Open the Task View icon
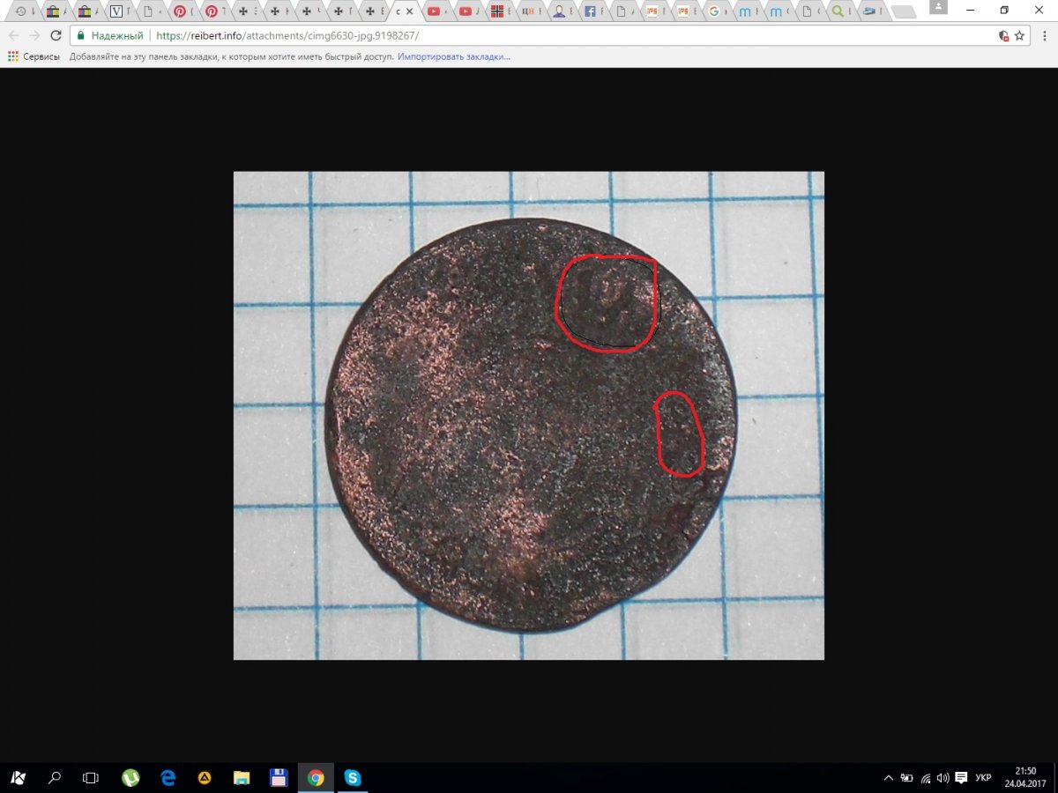 click(90, 777)
